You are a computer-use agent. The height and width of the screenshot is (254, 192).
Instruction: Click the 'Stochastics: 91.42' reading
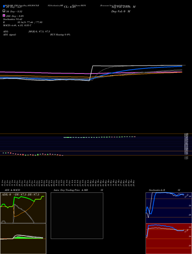point(13,19)
